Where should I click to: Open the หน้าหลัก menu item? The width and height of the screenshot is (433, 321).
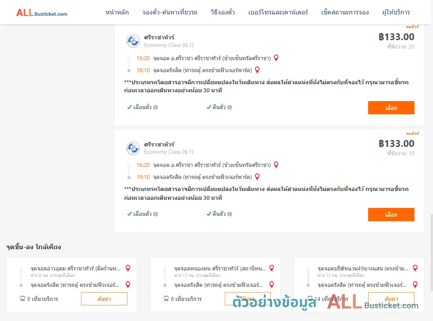pyautogui.click(x=117, y=12)
